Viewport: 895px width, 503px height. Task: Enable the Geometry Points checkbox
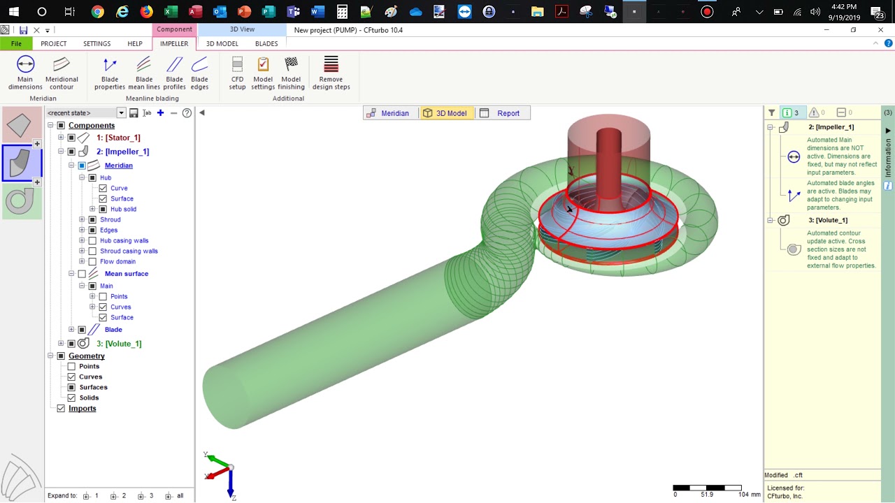pyautogui.click(x=71, y=366)
